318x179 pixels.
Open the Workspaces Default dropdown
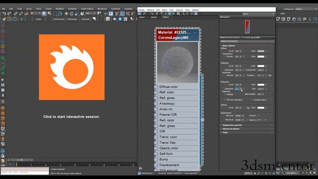(306, 9)
